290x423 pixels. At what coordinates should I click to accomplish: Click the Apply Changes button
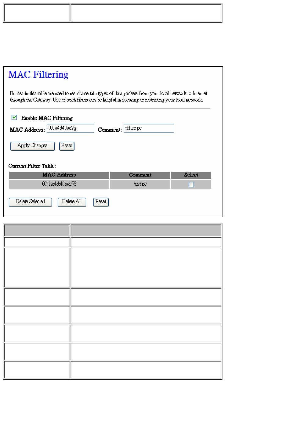[32, 146]
